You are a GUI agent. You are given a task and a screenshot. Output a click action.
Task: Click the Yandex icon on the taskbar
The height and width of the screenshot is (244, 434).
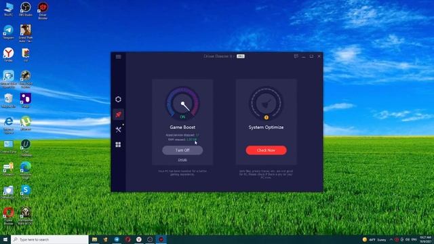pos(138,239)
